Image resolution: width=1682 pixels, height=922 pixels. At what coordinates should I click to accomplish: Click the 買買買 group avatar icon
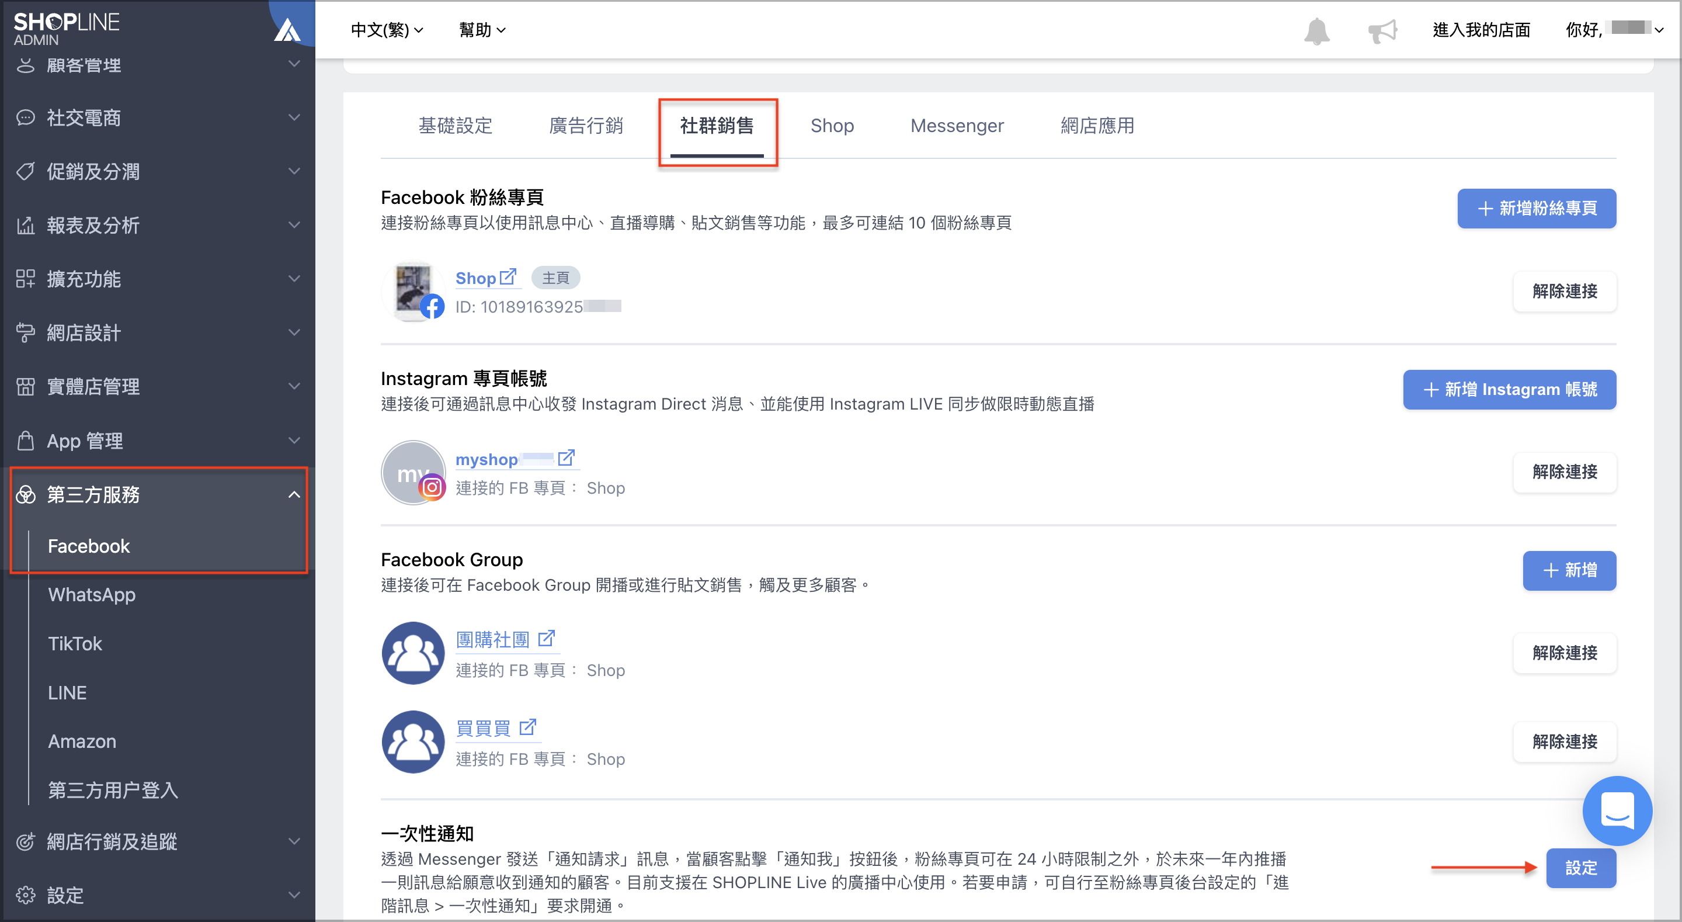coord(413,741)
